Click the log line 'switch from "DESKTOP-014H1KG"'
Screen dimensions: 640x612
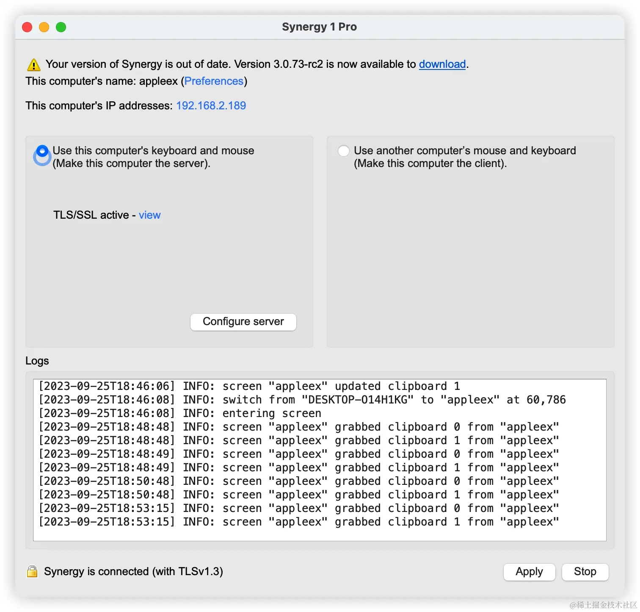[x=302, y=400]
